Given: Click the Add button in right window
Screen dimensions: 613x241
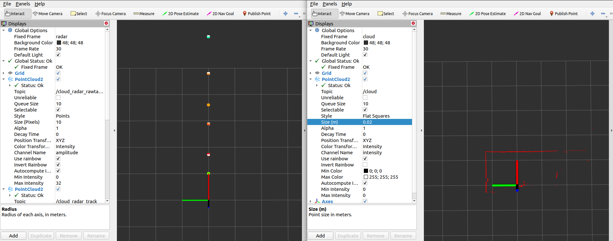Looking at the screenshot, I should [320, 236].
